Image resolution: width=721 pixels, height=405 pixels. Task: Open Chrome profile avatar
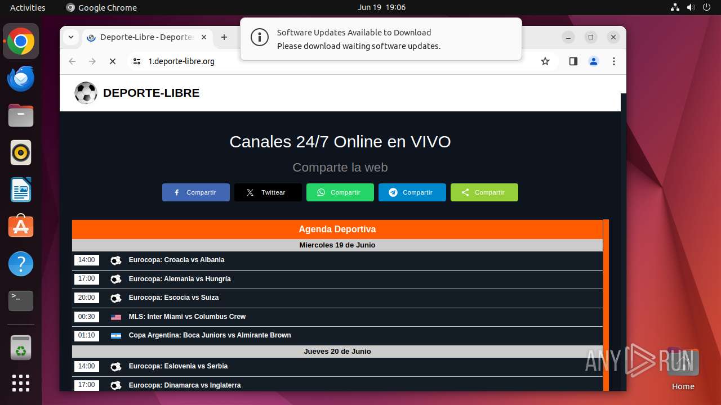(594, 61)
